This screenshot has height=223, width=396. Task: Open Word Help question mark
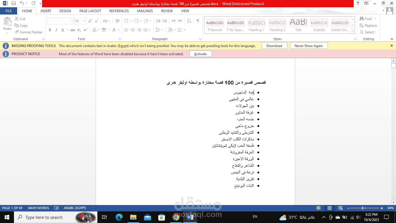pos(358,3)
